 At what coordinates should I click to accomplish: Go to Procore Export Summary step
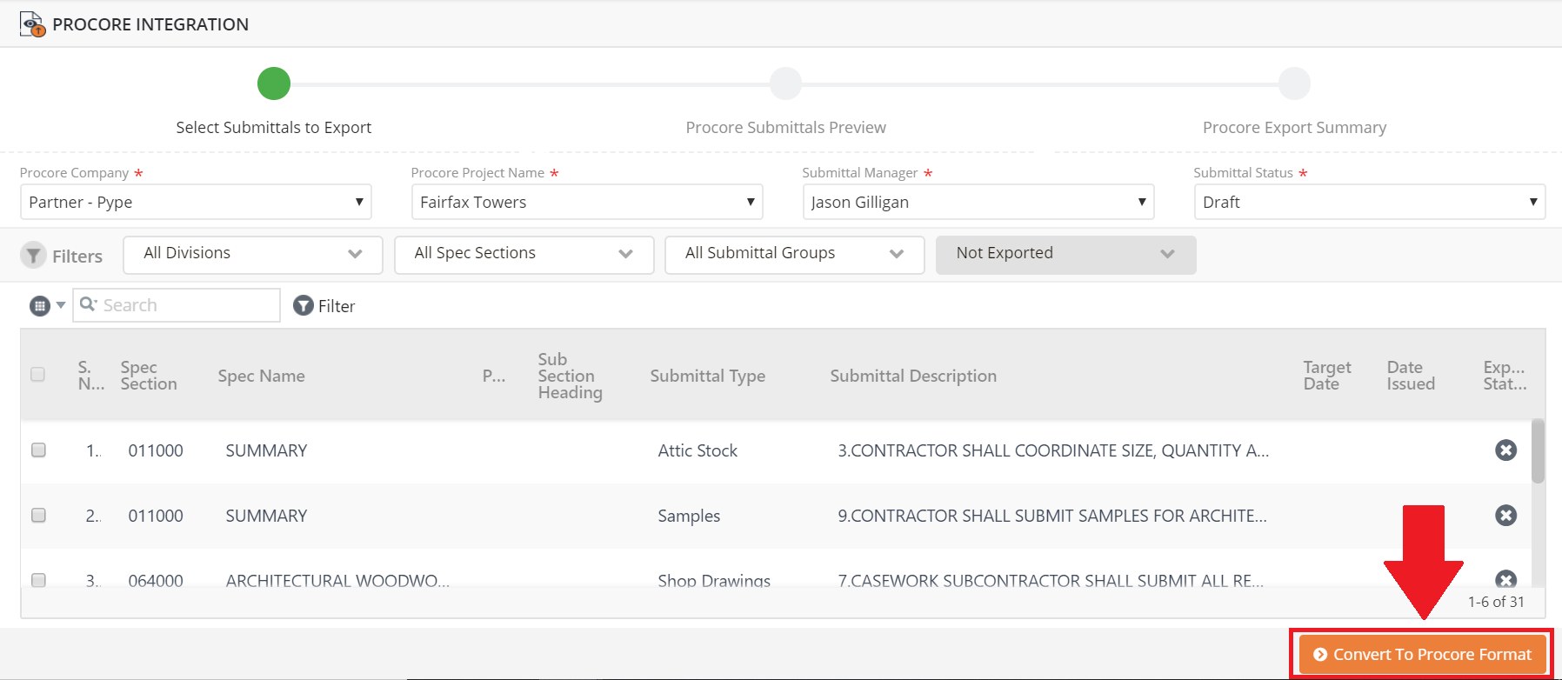(x=1294, y=84)
